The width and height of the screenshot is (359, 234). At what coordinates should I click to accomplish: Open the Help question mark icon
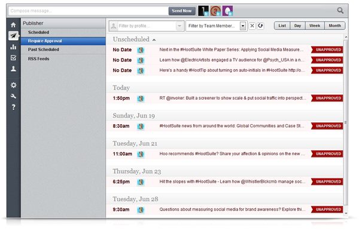coord(14,107)
